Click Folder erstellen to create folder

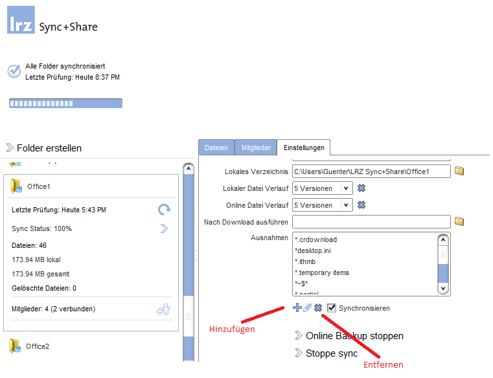point(49,148)
